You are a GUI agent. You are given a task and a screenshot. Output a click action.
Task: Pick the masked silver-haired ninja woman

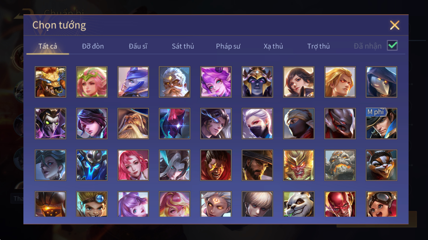click(x=257, y=123)
